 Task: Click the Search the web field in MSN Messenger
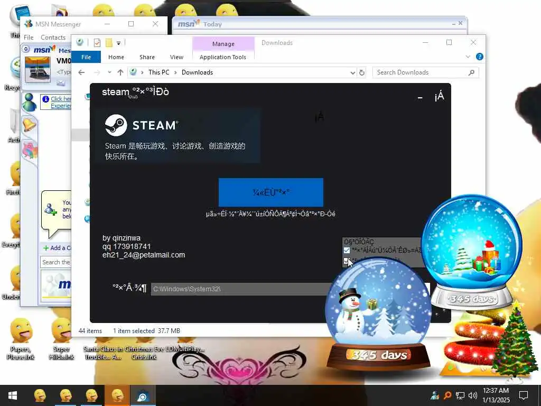tap(56, 262)
